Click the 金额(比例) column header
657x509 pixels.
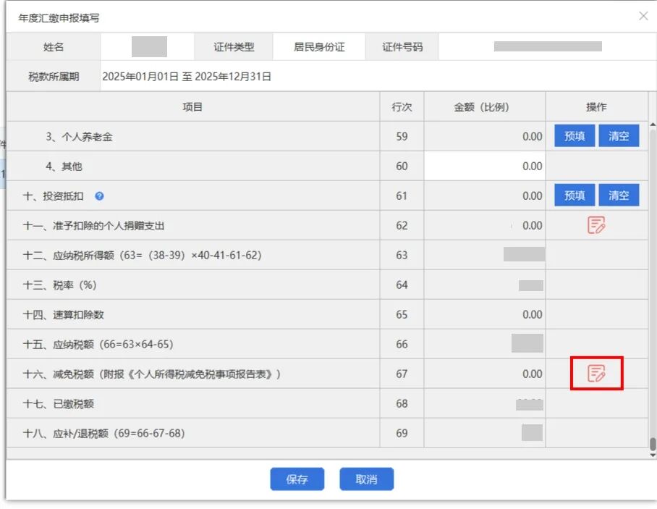(484, 107)
